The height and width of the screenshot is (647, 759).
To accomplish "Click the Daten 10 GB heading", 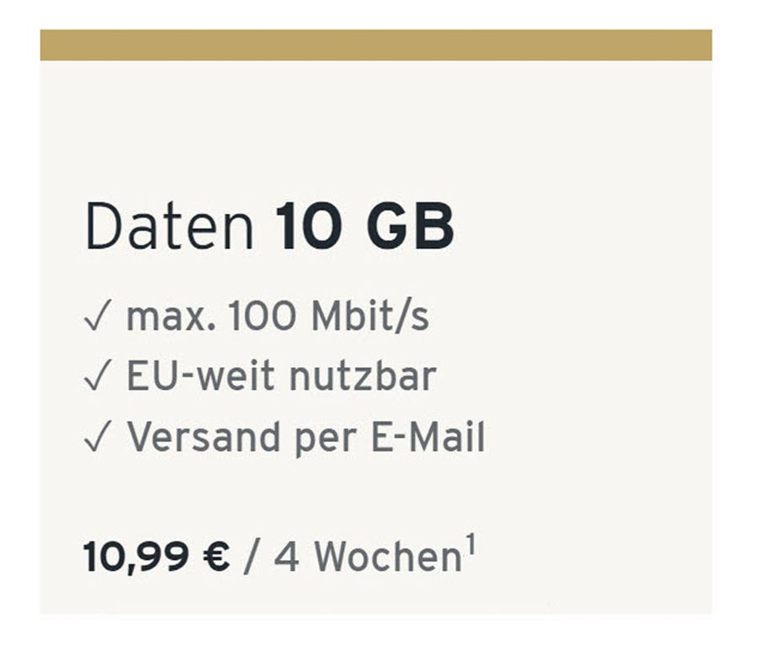I will (x=270, y=227).
